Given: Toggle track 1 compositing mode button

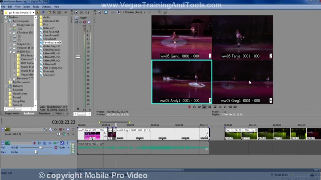Looking at the screenshot, I should (64, 134).
